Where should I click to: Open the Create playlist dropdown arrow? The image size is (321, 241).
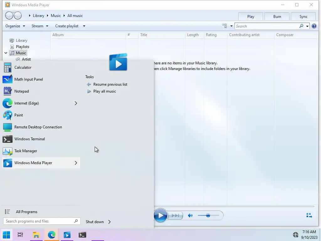coord(84,26)
